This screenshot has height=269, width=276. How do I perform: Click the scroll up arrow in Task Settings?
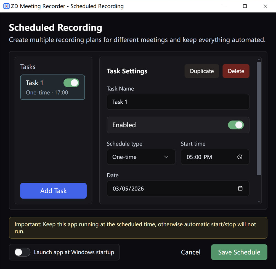click(x=259, y=60)
